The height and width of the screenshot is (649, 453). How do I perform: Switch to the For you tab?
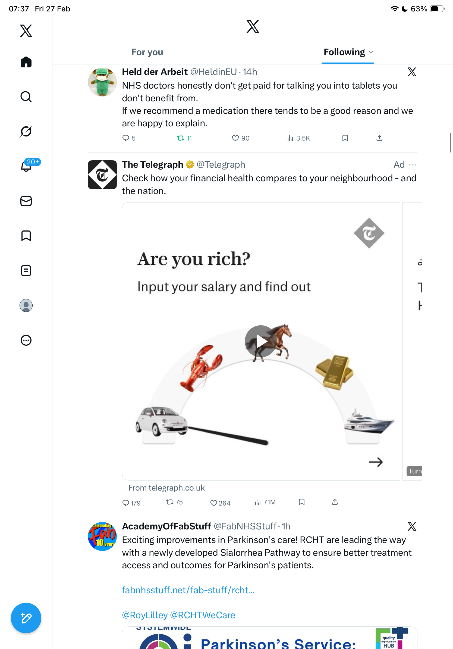click(x=147, y=52)
